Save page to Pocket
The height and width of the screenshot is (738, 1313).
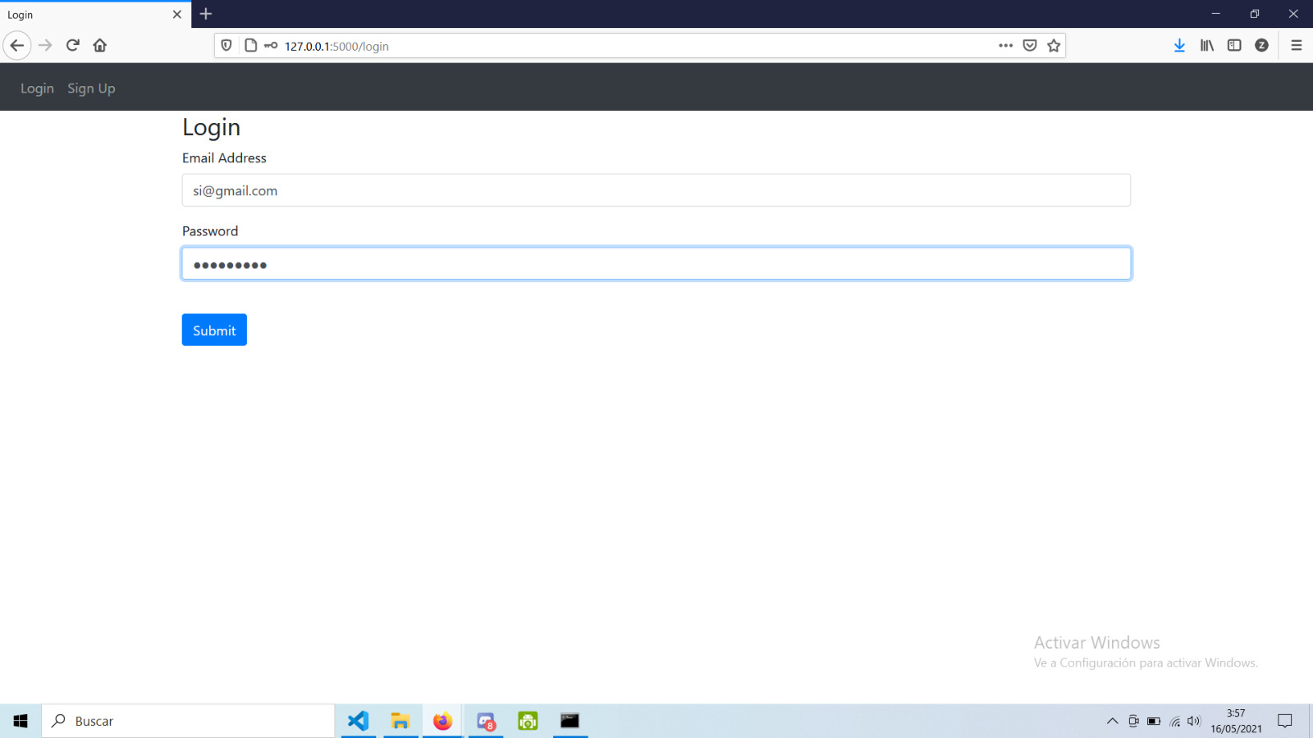click(1030, 46)
